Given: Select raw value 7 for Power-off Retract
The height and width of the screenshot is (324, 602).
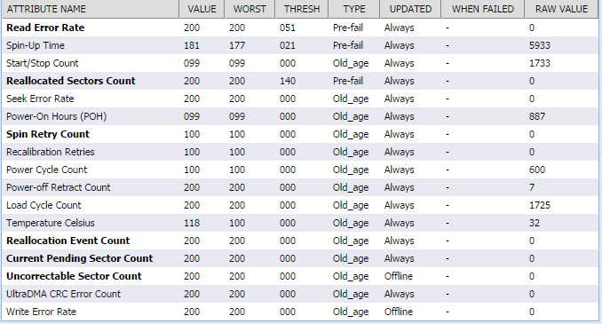Looking at the screenshot, I should click(531, 187).
